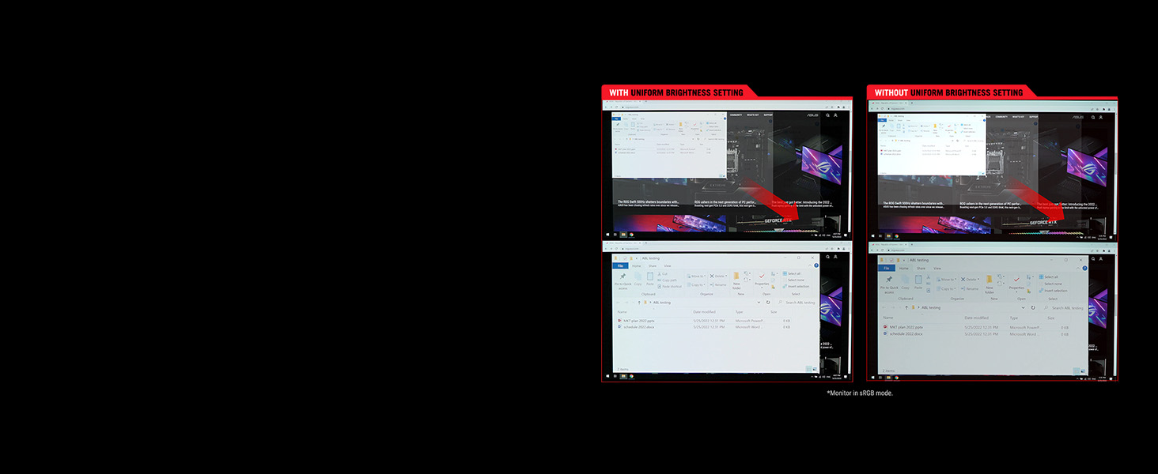Select Share tab in WITH panel's large Explorer

[653, 265]
